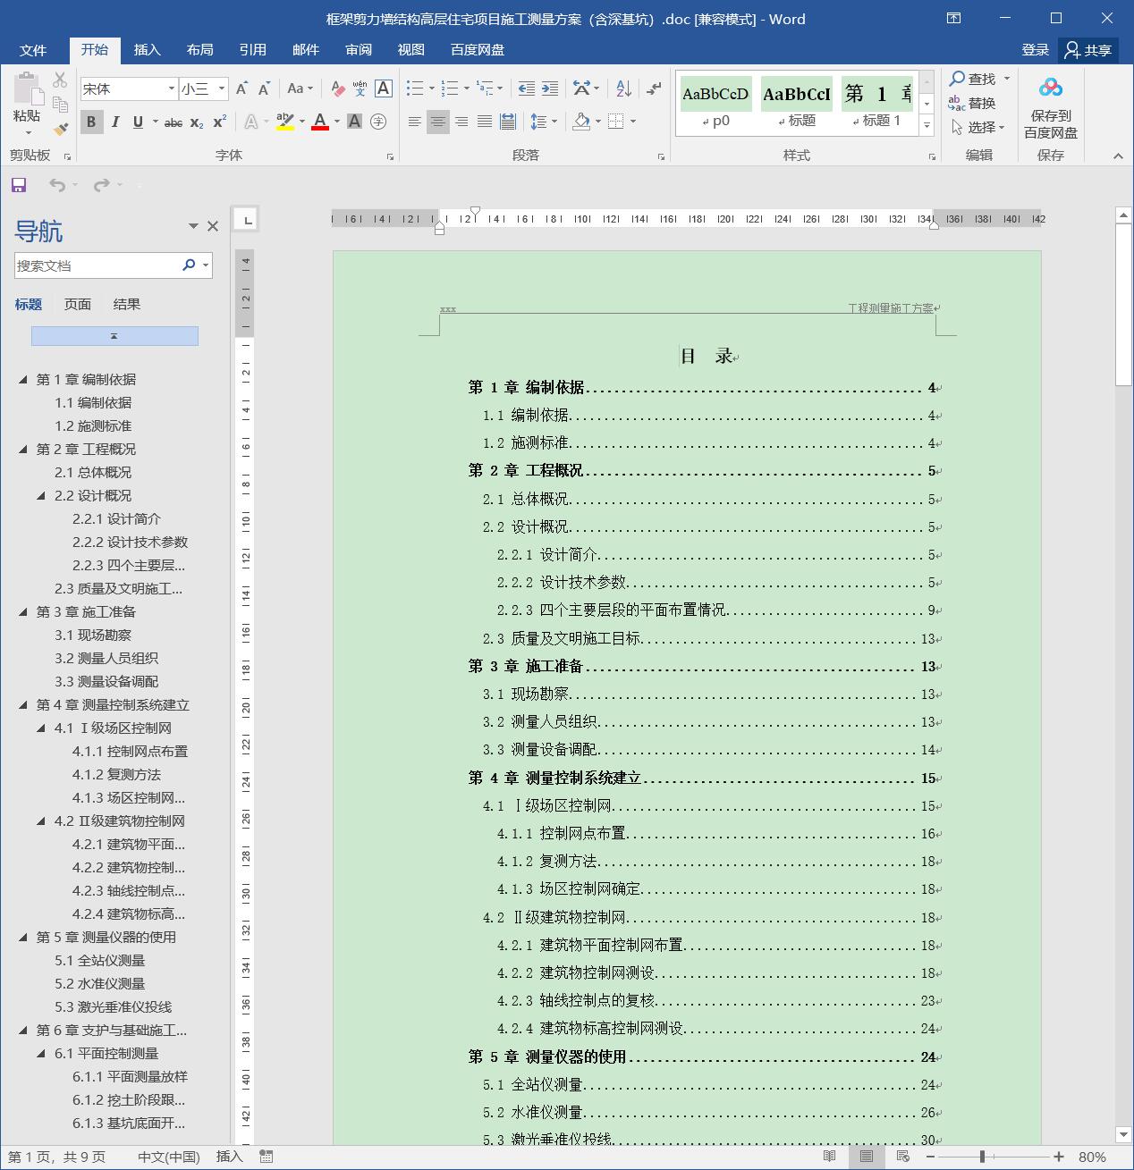Apply character shading icon
The height and width of the screenshot is (1170, 1134).
tap(355, 122)
